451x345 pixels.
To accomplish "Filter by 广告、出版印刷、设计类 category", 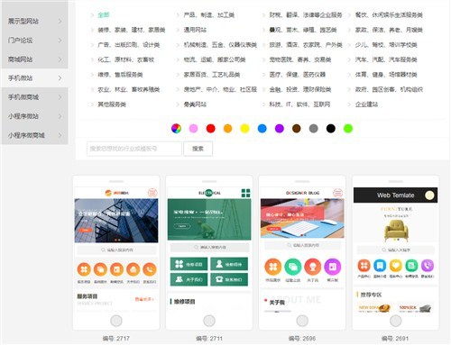I will [x=129, y=45].
